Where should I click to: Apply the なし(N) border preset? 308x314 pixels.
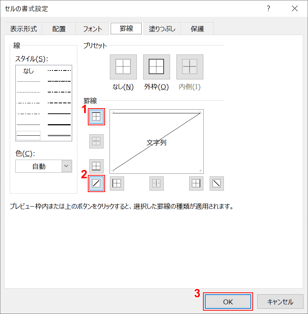tap(123, 67)
